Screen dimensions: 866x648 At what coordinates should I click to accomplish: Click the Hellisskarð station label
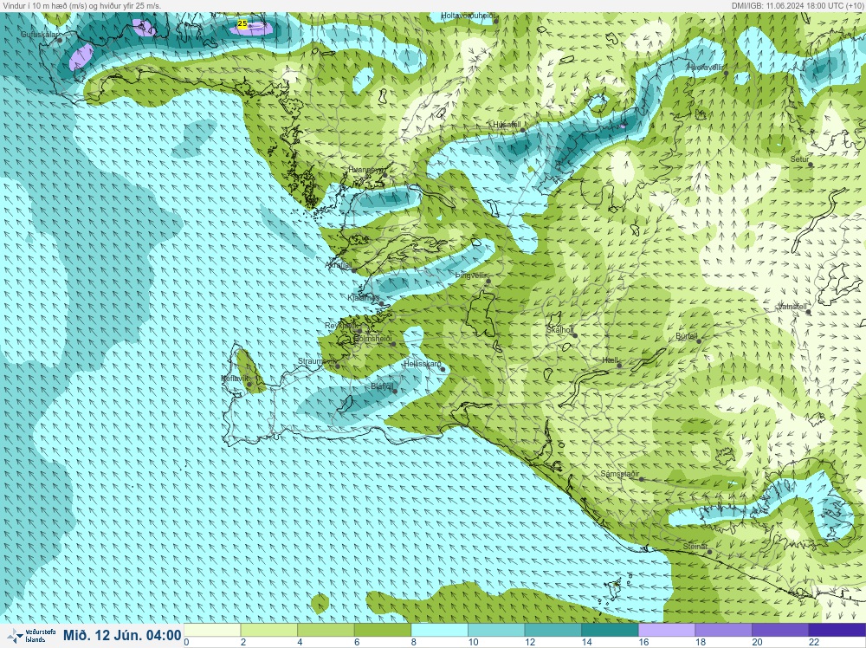pos(423,364)
